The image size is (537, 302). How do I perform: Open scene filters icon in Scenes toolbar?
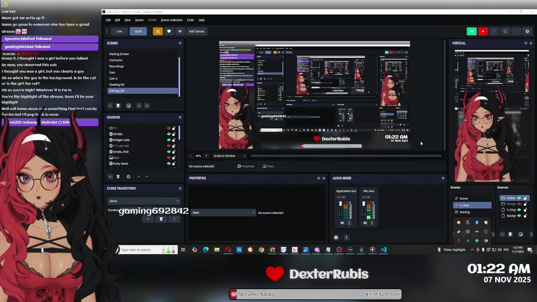128,106
